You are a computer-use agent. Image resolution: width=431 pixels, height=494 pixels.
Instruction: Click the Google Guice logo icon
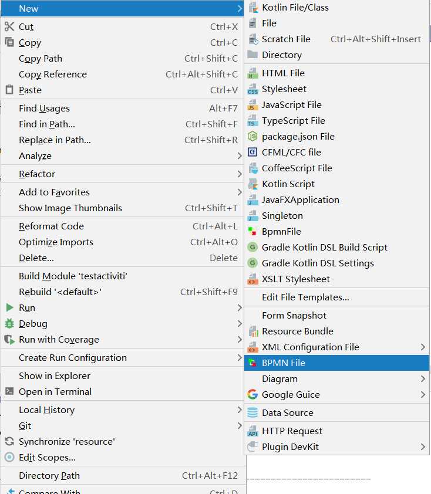pyautogui.click(x=252, y=394)
